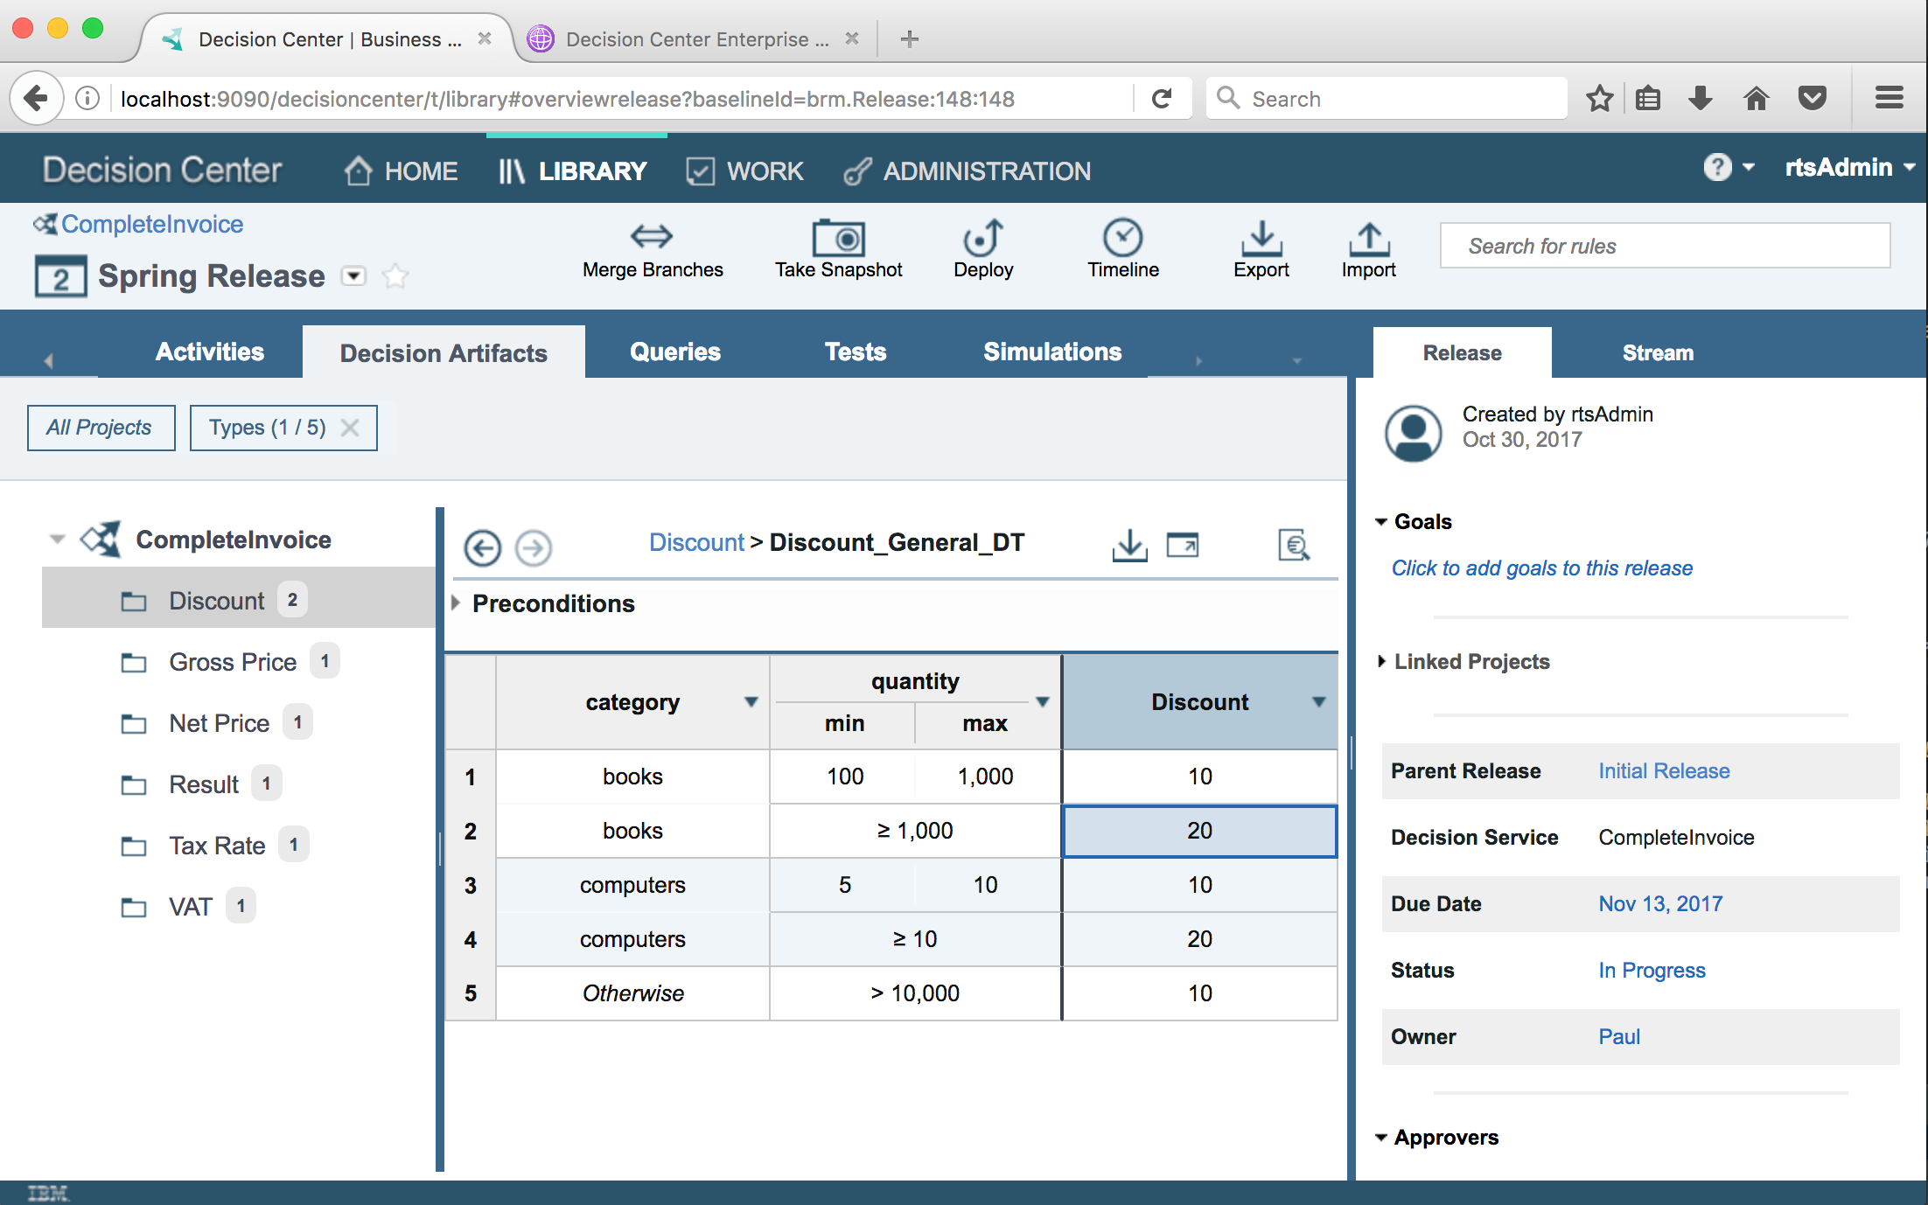Click the Deploy icon
1928x1205 pixels.
click(983, 238)
